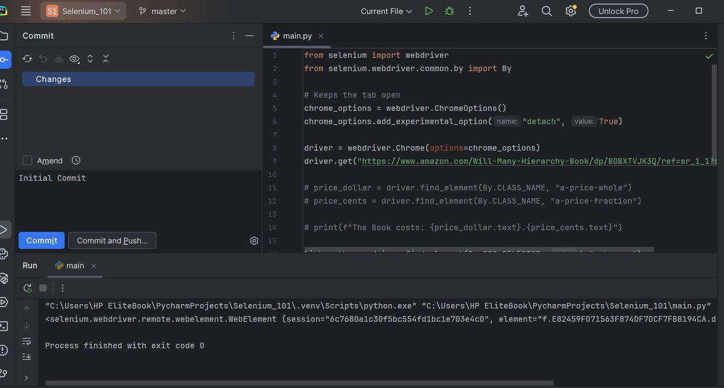Click the Unlock Pro button

coord(618,11)
